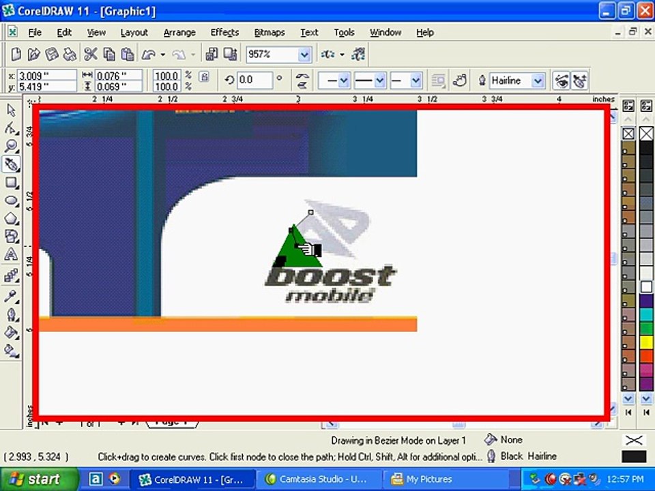Toggle the lock aspect ratio button
The width and height of the screenshot is (655, 491).
[x=204, y=77]
